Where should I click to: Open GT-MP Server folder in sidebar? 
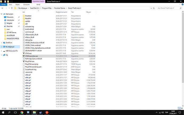pos(11,32)
